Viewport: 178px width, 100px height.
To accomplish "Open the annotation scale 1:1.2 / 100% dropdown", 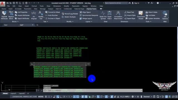I will 125,97.
